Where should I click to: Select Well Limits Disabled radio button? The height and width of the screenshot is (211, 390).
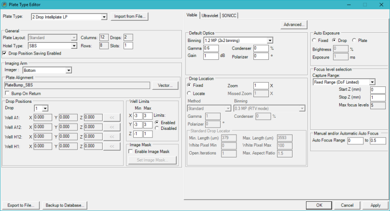tap(157, 128)
